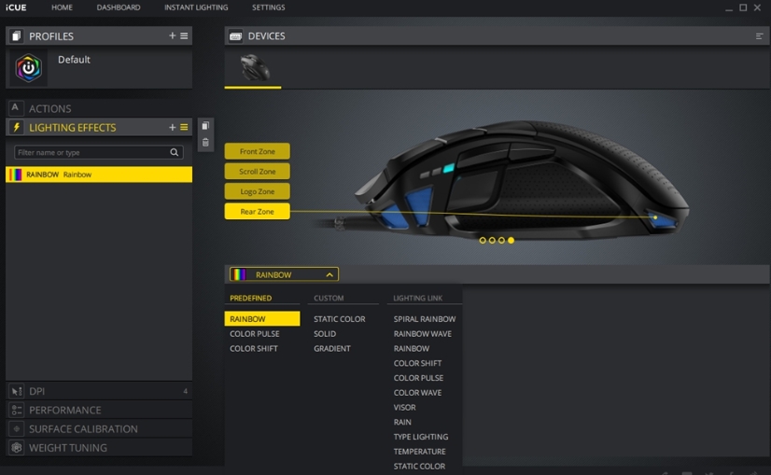Select the mouse device thumbnail
This screenshot has width=771, height=475.
(254, 68)
